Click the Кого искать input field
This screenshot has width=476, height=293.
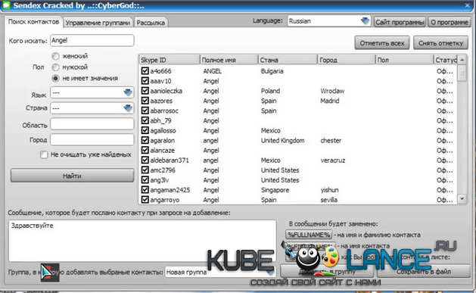[92, 40]
